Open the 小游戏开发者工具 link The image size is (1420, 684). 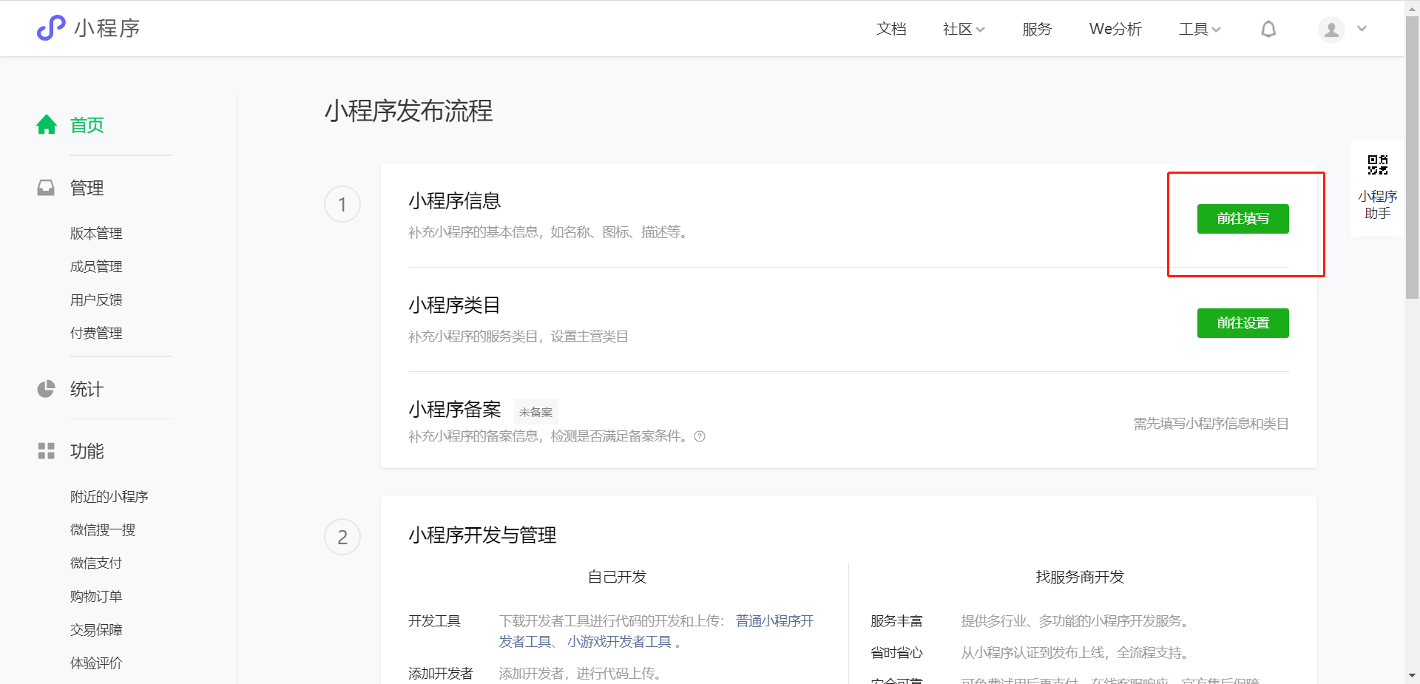pos(619,642)
